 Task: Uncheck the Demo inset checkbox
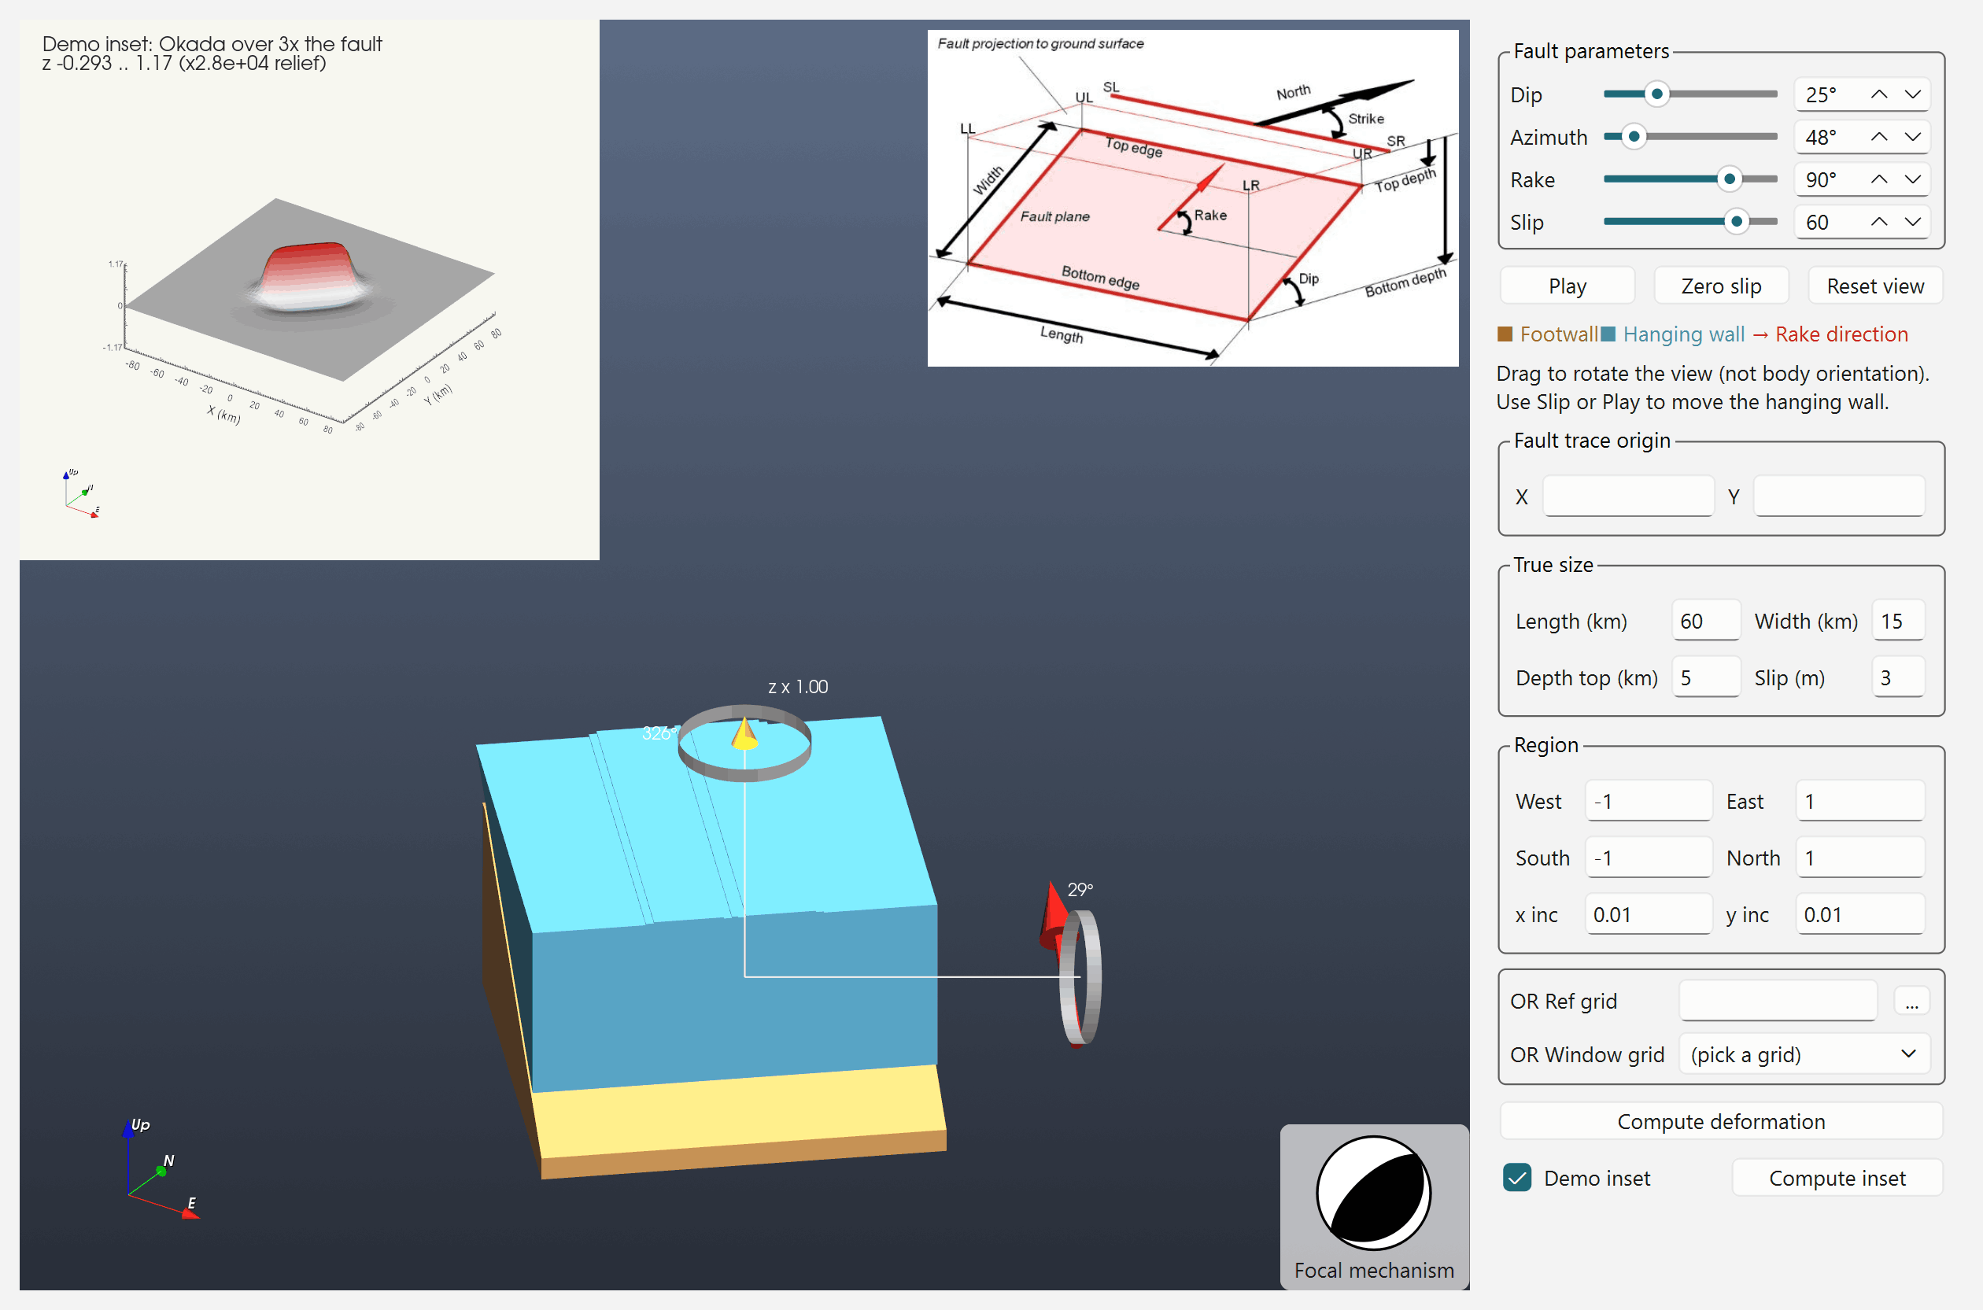(1516, 1178)
